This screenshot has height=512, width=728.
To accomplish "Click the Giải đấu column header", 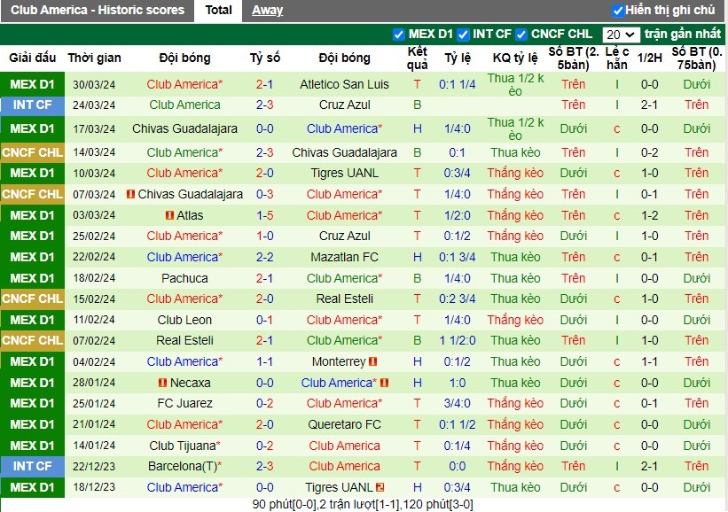I will click(x=33, y=58).
